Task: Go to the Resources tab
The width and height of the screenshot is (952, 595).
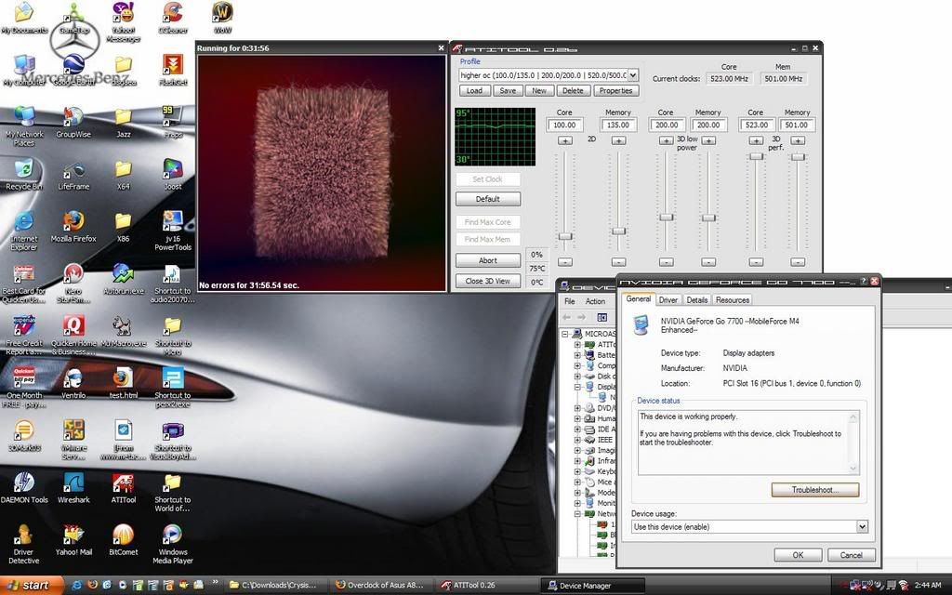Action: point(733,300)
